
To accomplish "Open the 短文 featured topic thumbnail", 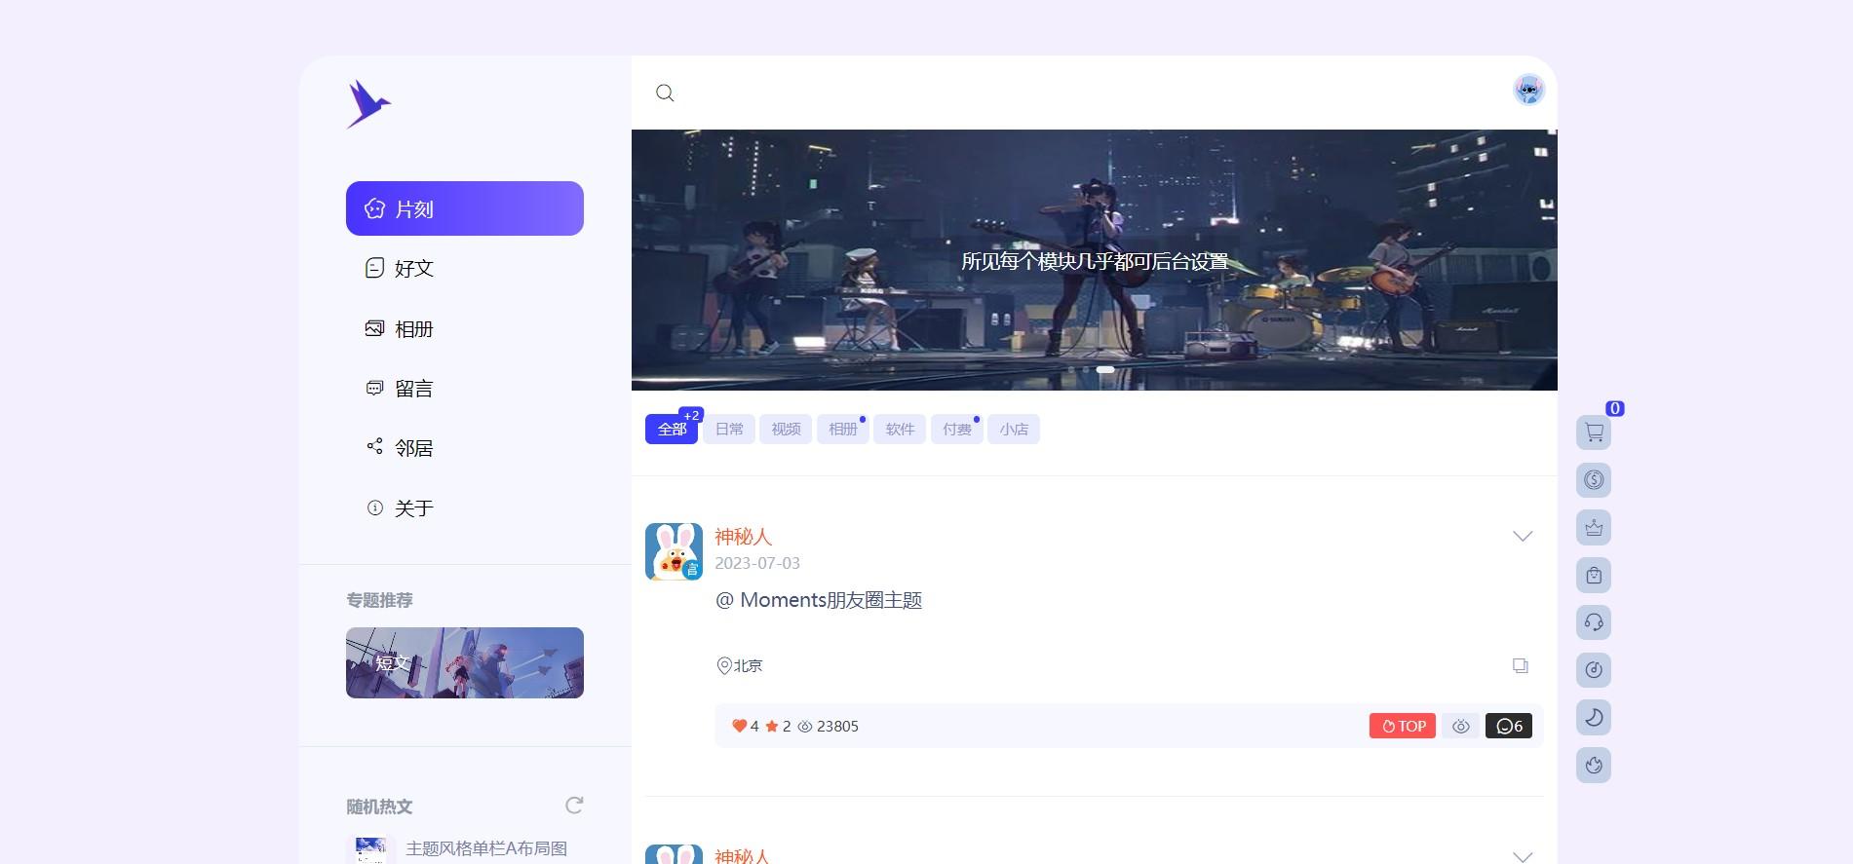I will click(465, 662).
